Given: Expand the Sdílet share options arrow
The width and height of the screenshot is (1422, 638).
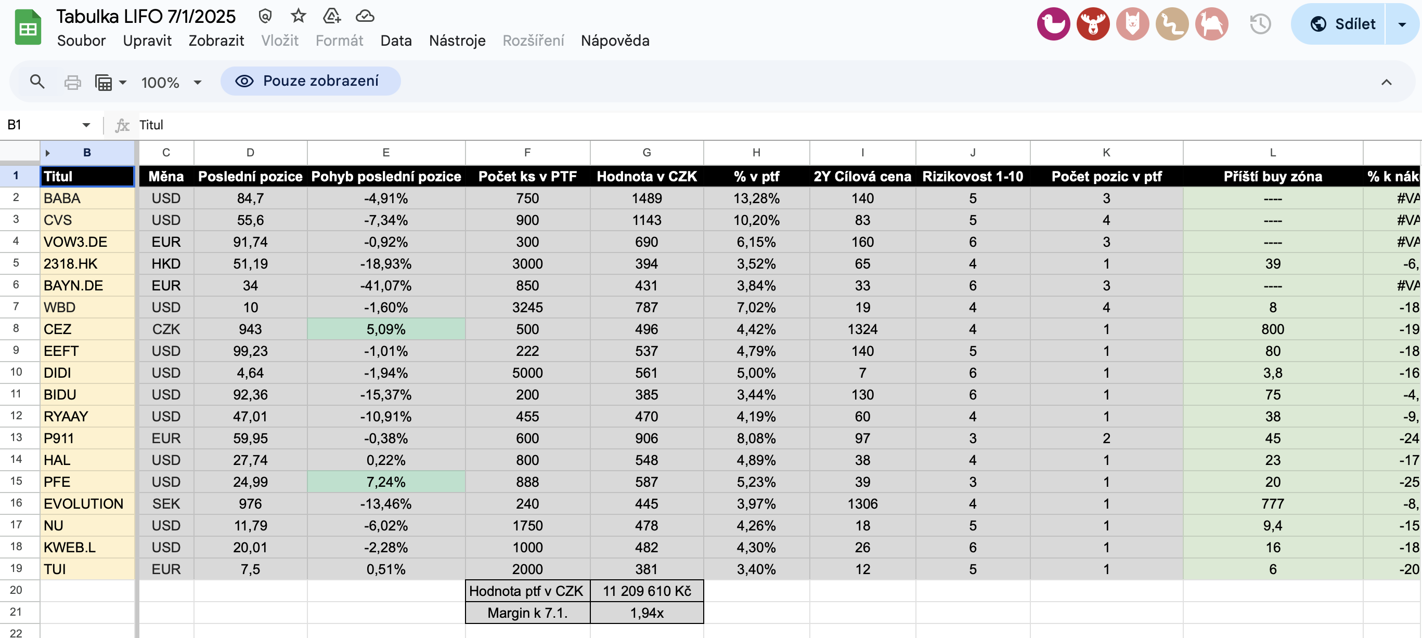Looking at the screenshot, I should (1401, 24).
